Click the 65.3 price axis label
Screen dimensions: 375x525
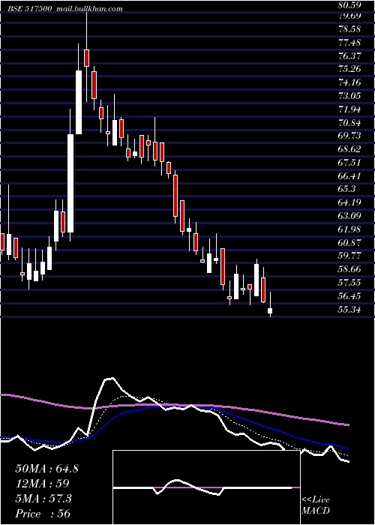pos(346,189)
